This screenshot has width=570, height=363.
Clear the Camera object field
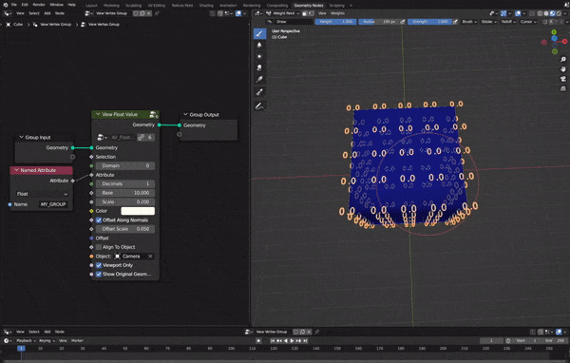(x=150, y=256)
